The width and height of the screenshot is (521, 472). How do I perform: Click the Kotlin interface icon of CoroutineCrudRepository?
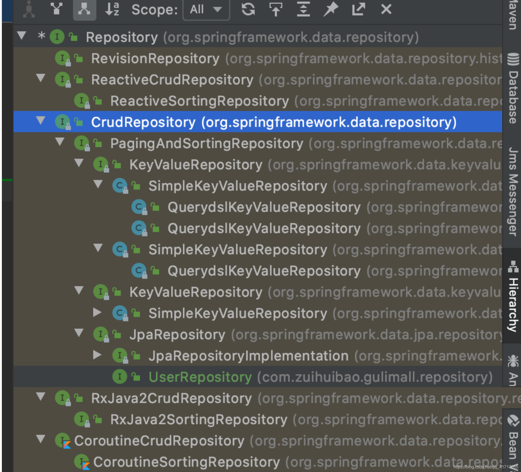tap(63, 441)
